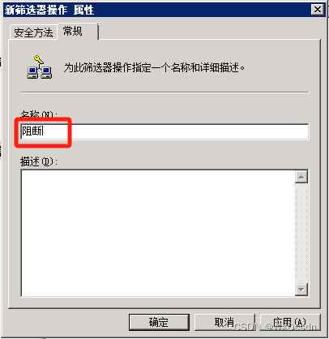Cancel the dialog via 取消
The width and height of the screenshot is (329, 339).
tap(224, 322)
